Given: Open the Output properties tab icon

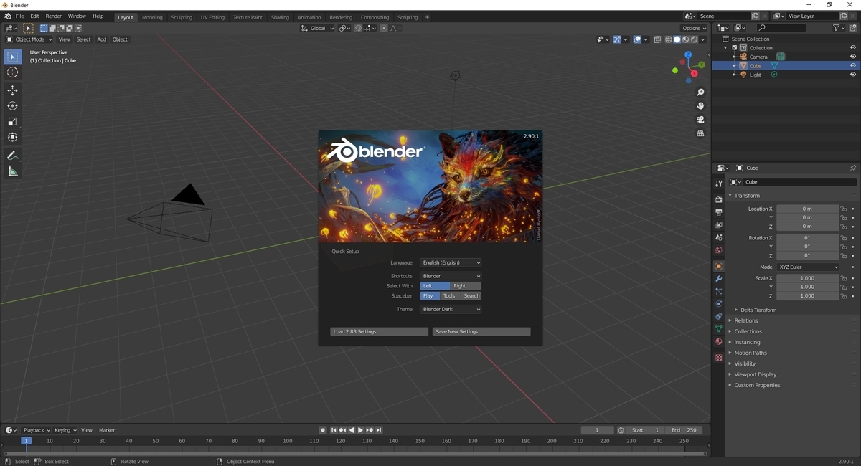Looking at the screenshot, I should [718, 212].
